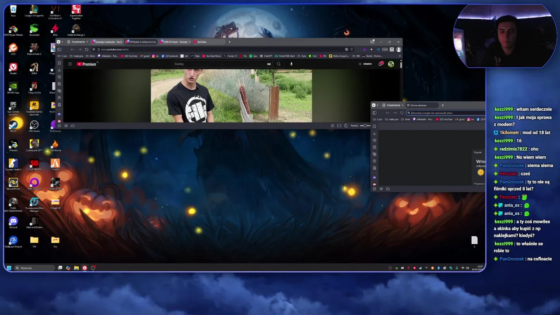Open IPVanish desktop shortcut
The image size is (560, 315).
[x=13, y=146]
